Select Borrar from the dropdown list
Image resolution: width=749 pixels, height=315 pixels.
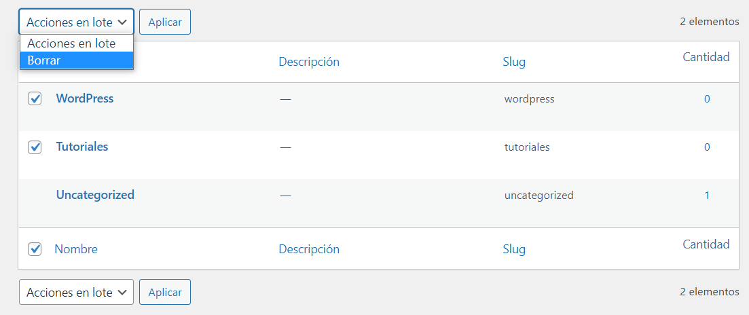(76, 60)
